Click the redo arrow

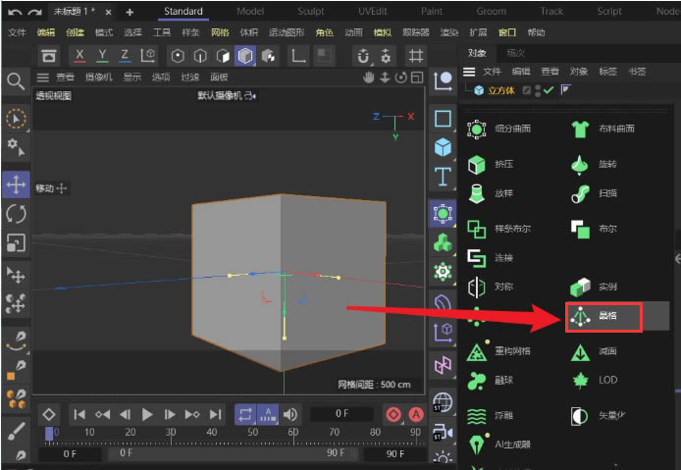coord(34,12)
